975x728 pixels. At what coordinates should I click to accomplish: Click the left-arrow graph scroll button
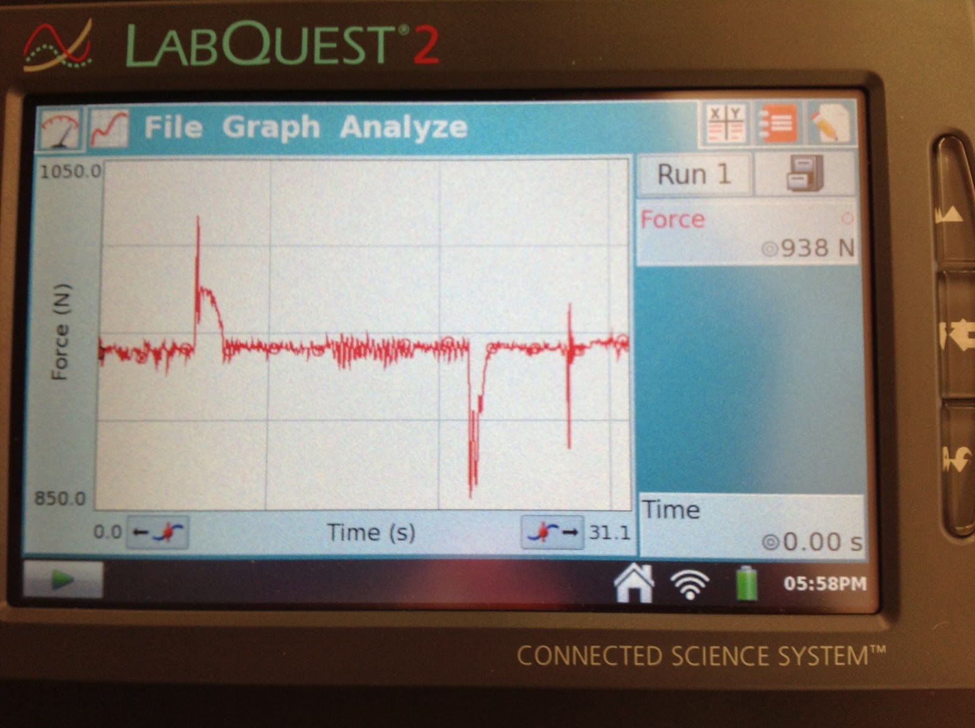coord(158,532)
